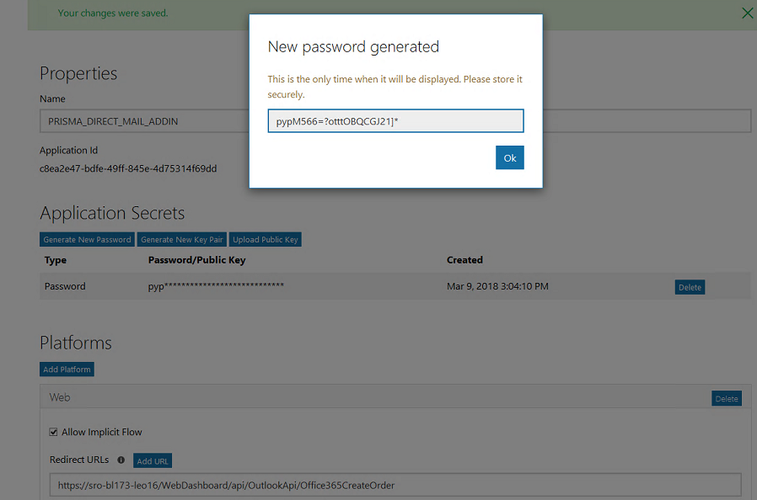
Task: Click Generate New Key Pair button
Action: click(182, 240)
